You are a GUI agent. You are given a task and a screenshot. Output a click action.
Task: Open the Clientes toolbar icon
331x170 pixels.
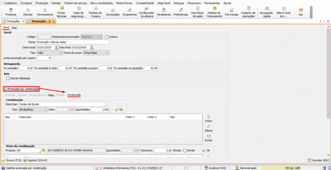point(28,11)
